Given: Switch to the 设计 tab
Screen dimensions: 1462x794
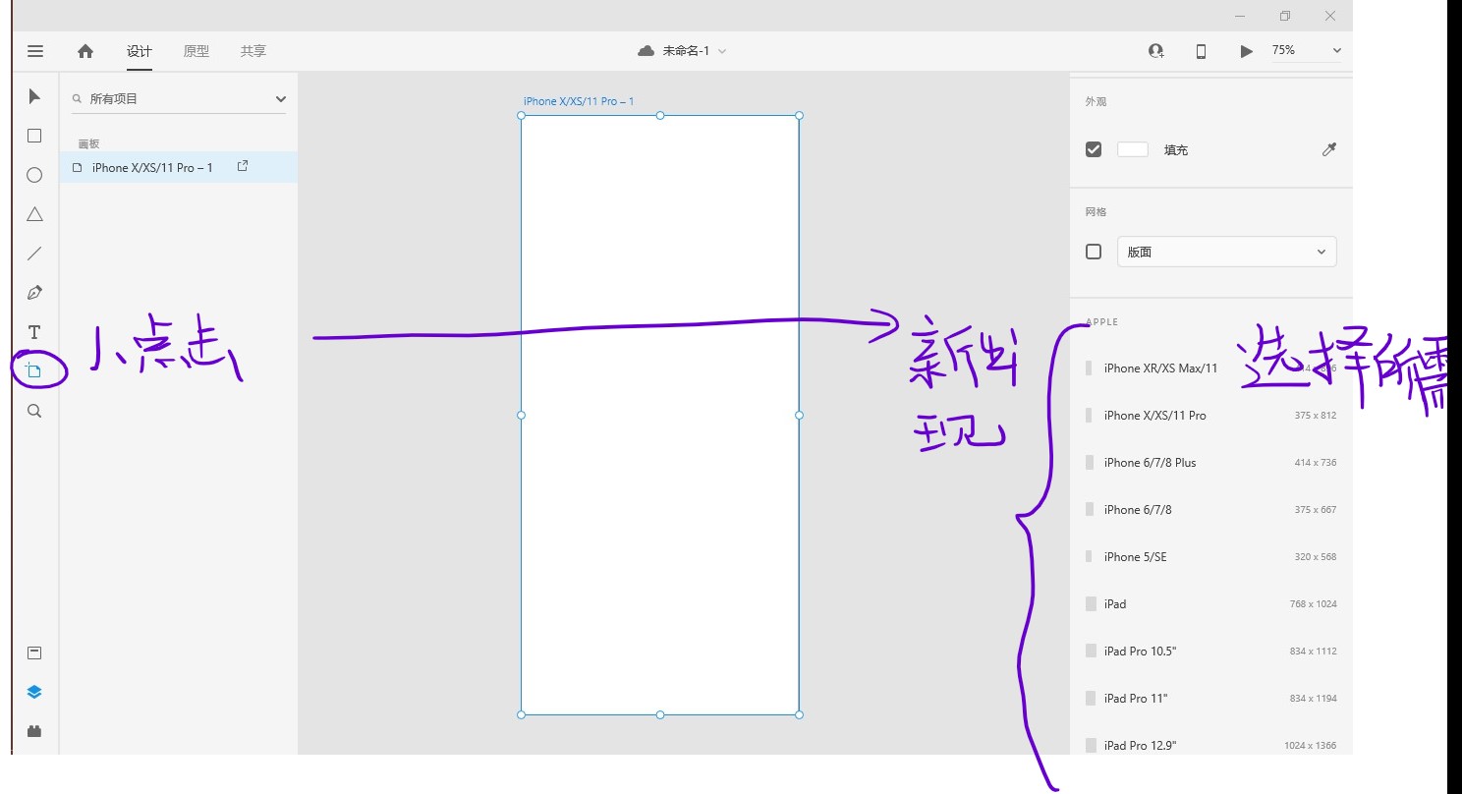Looking at the screenshot, I should [x=140, y=51].
